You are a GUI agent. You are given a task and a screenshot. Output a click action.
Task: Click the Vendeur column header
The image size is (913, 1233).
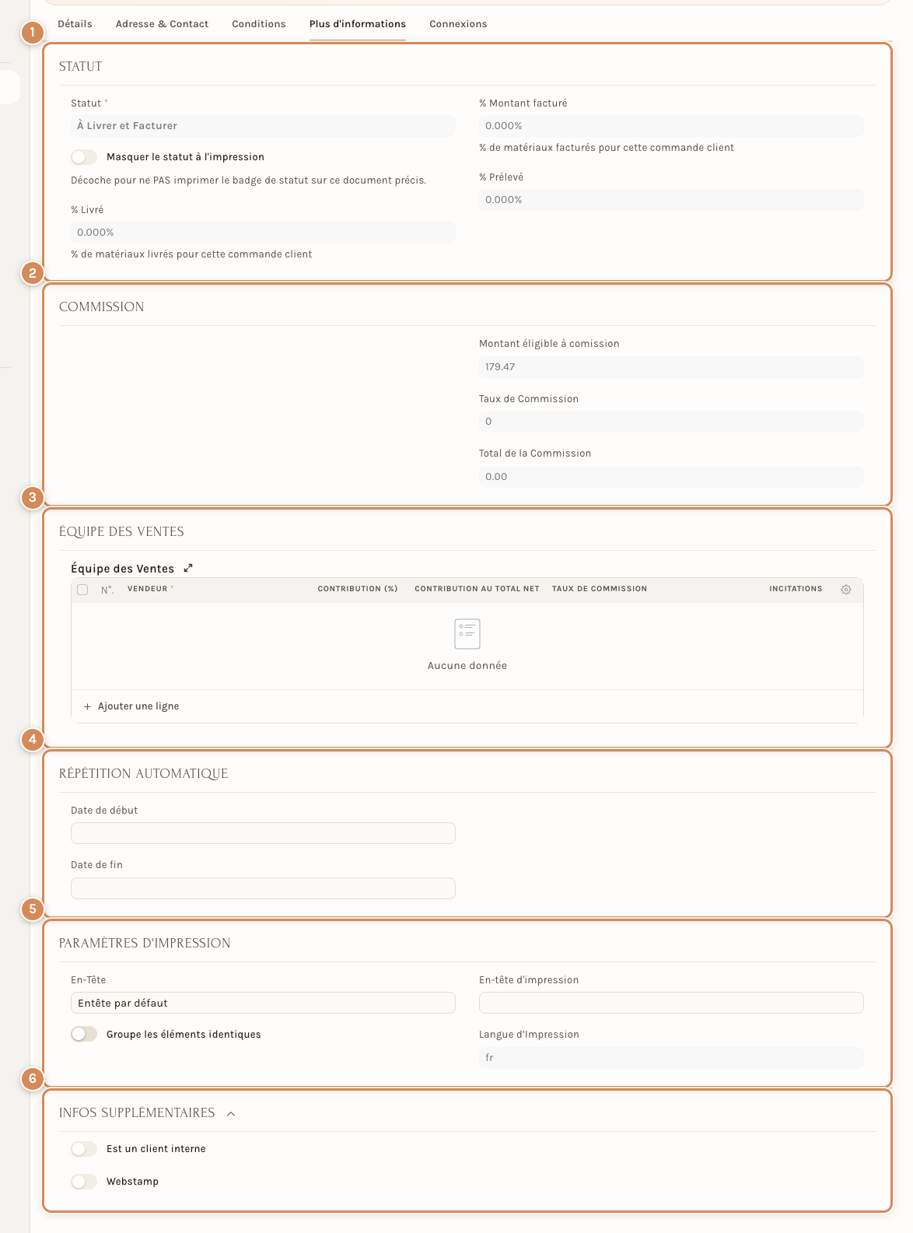(x=148, y=589)
